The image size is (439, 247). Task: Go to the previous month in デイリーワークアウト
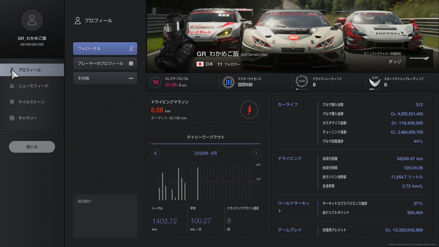pos(155,153)
